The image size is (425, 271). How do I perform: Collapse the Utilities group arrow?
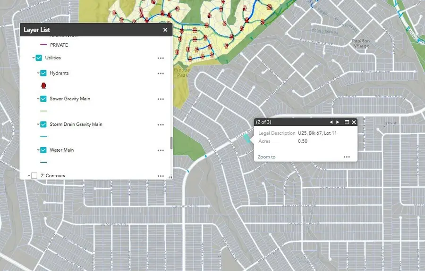pyautogui.click(x=34, y=58)
